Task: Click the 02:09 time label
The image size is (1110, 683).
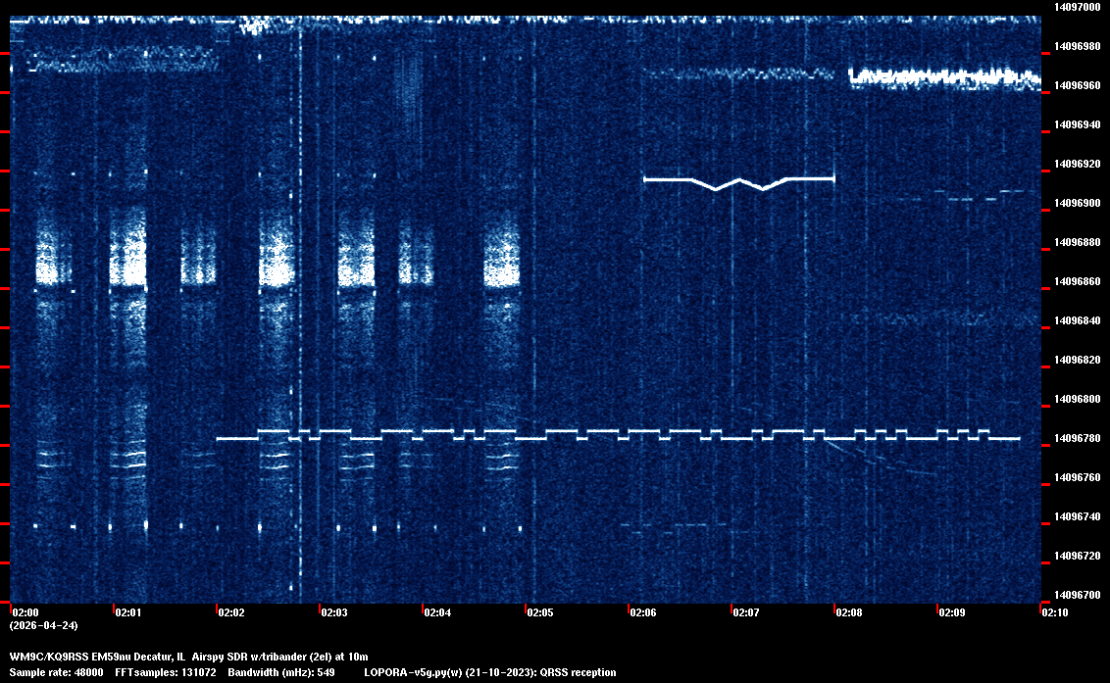Action: (952, 612)
